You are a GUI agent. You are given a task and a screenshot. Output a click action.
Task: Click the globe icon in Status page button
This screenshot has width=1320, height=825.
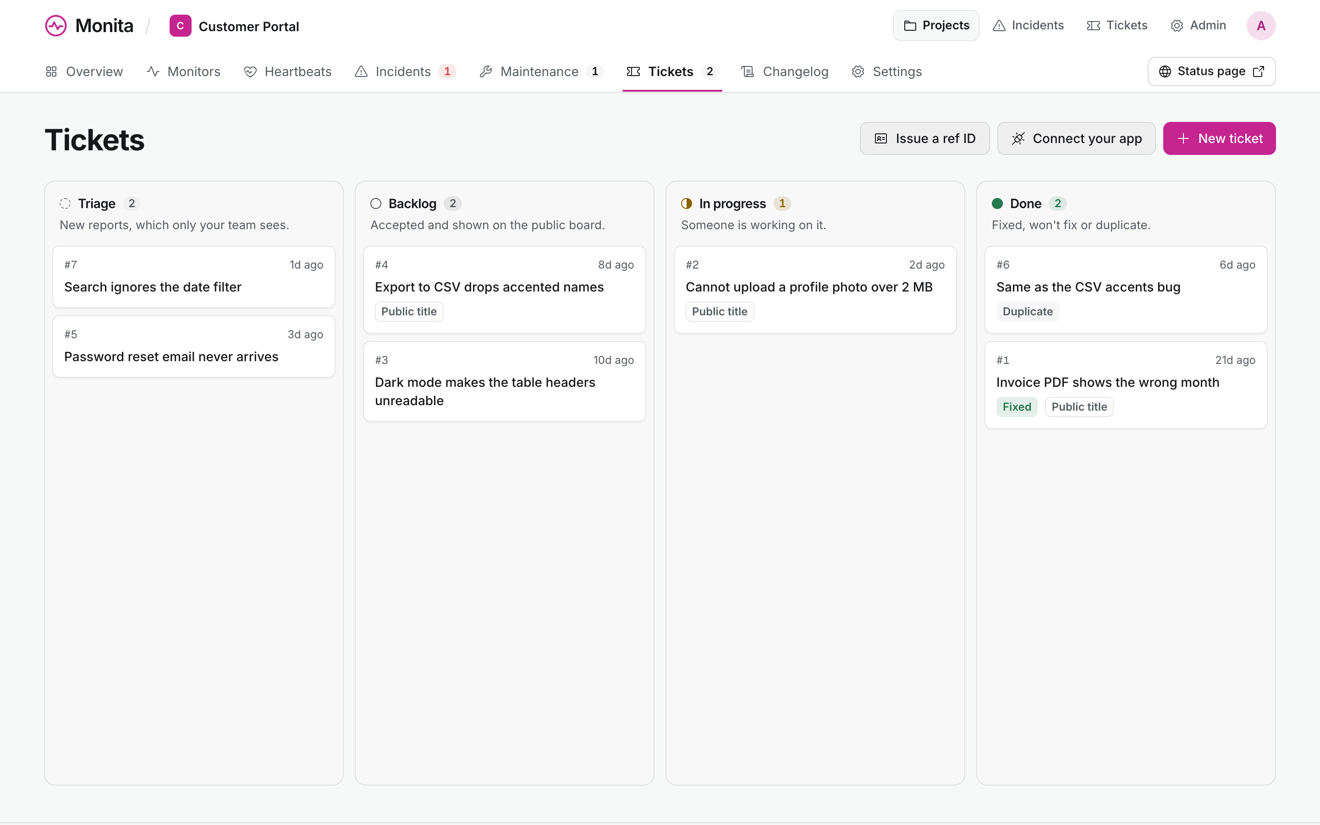coord(1165,71)
